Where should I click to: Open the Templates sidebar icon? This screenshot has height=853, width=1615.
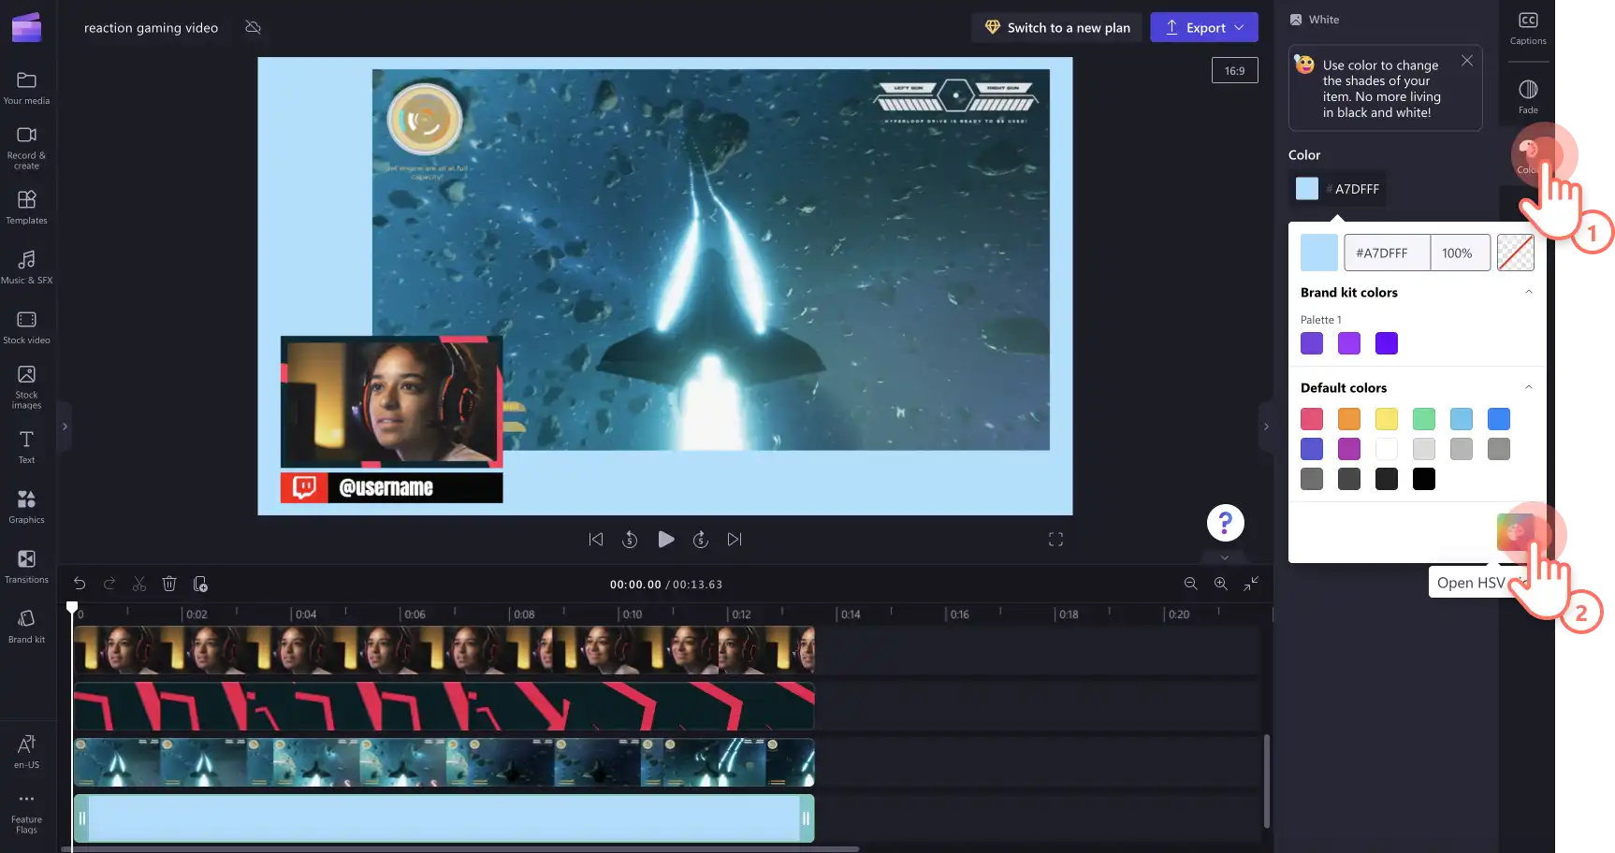tap(26, 208)
